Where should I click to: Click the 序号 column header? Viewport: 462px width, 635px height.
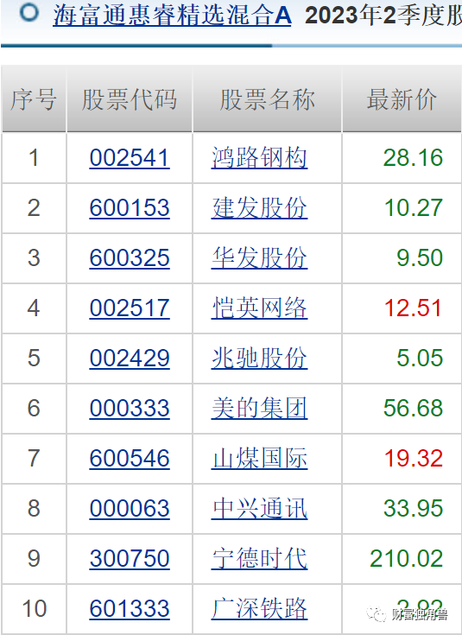(x=34, y=99)
